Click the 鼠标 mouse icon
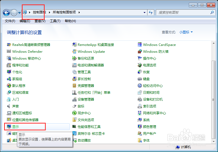Image resolution: width=218 pixels, height=152 pixels. tap(74, 106)
